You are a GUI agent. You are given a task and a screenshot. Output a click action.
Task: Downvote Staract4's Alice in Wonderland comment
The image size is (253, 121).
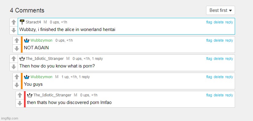point(14,30)
